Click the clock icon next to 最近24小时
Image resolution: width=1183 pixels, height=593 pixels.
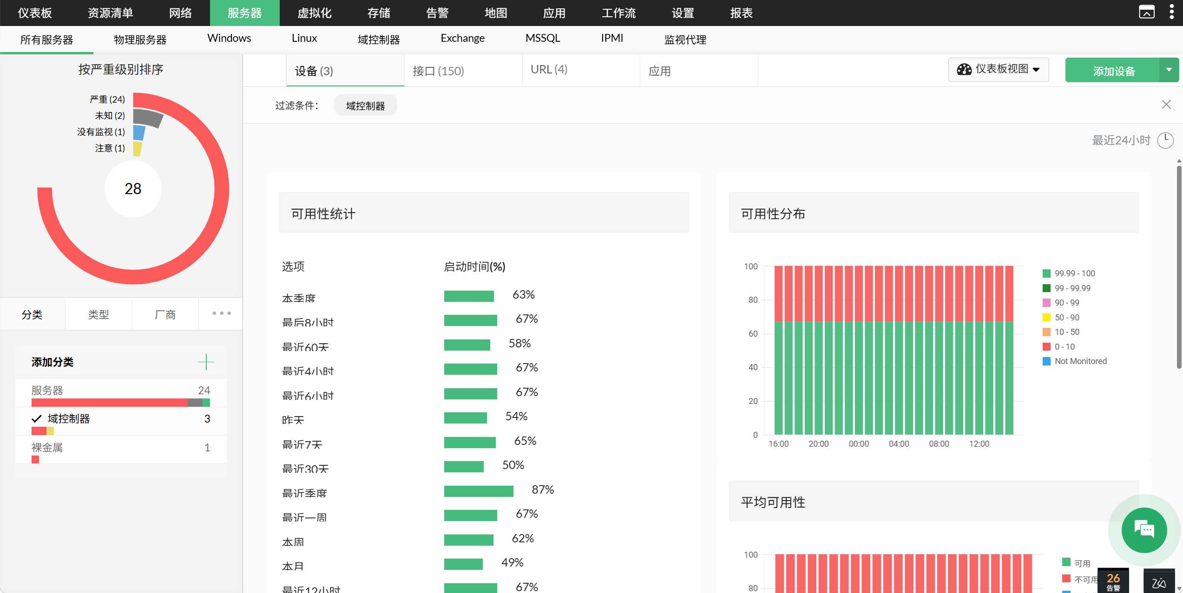pos(1165,140)
